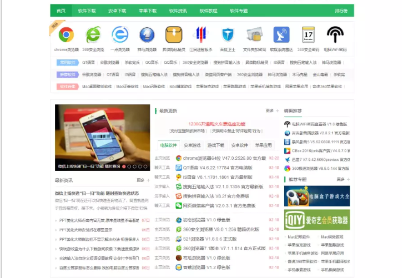The image size is (403, 278).
Task: Switch to 苹果应用 tab
Action: click(264, 145)
